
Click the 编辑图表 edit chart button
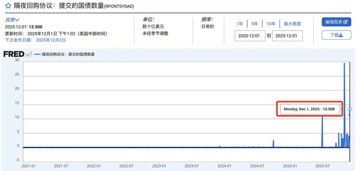tap(336, 22)
